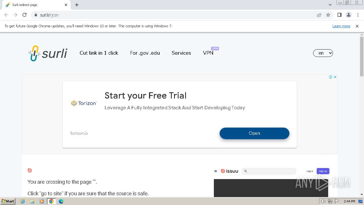Open the issuu preview hamburger menu
364x205 pixels.
(x=216, y=171)
